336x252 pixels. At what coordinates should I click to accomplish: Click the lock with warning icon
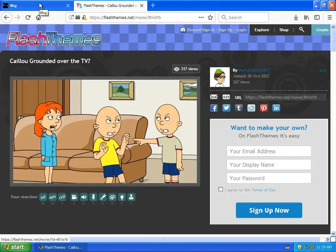84,18
